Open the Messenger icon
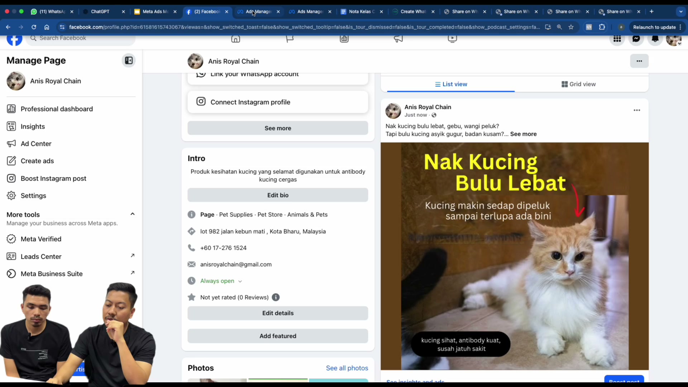Screen dimensions: 688x387 [x=636, y=39]
